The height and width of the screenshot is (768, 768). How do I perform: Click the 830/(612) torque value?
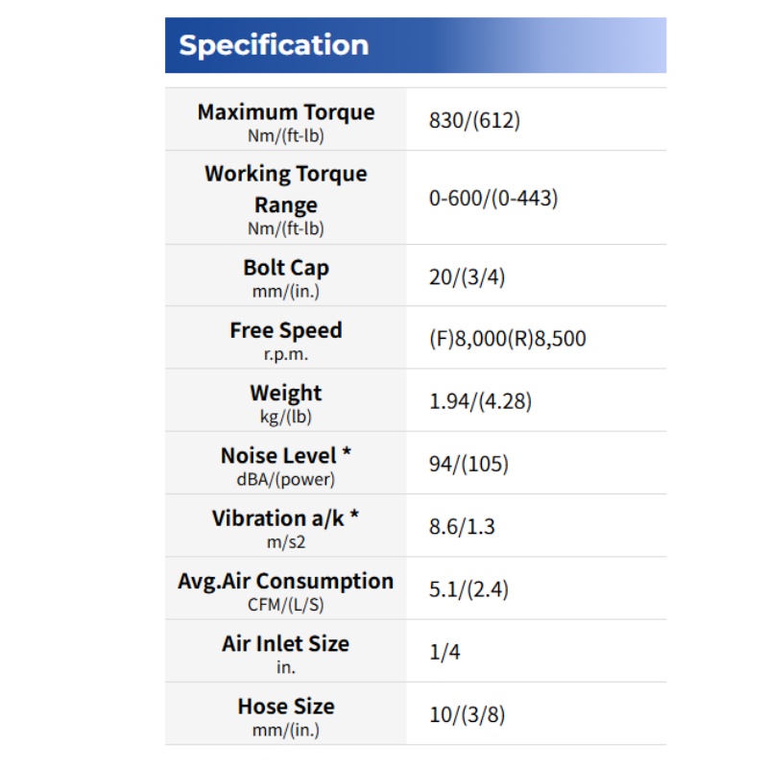[474, 120]
